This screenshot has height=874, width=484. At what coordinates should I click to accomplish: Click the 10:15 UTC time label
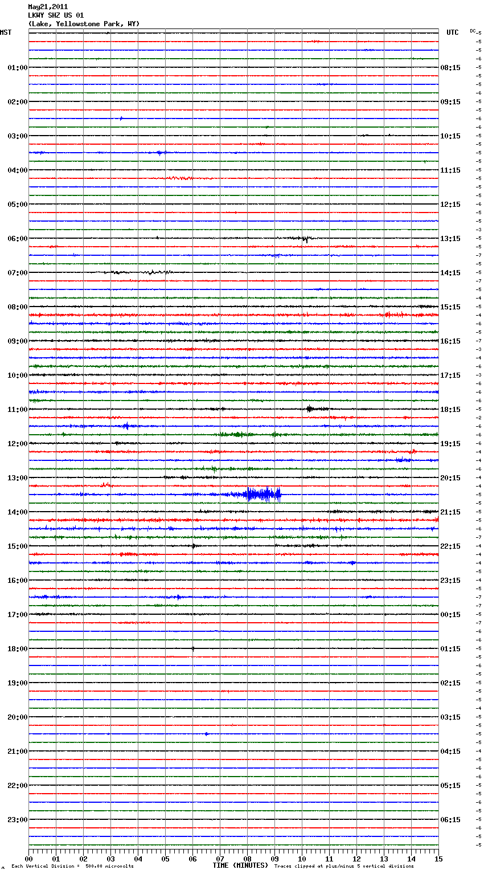(x=450, y=136)
